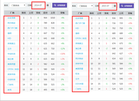Focus the 2015-07 date input field

tap(106, 6)
